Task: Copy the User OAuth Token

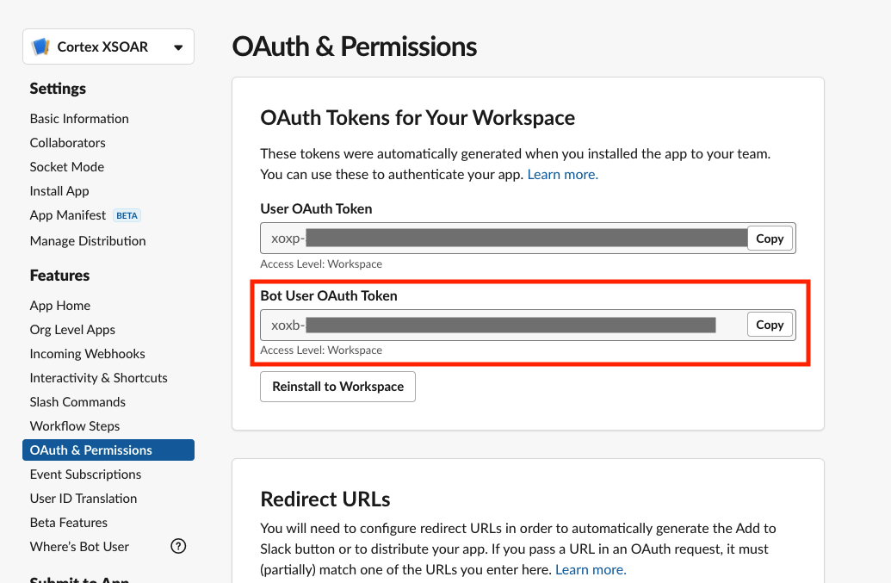Action: coord(769,239)
